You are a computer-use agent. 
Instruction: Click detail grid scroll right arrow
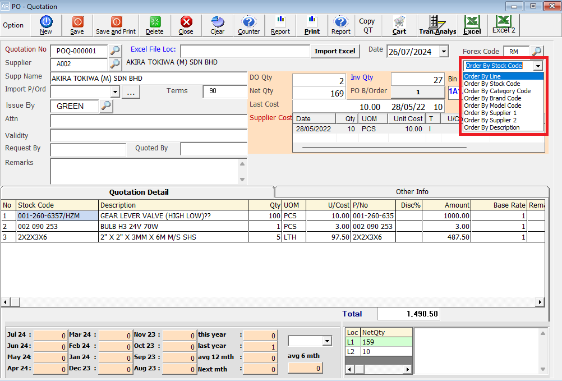pyautogui.click(x=540, y=302)
